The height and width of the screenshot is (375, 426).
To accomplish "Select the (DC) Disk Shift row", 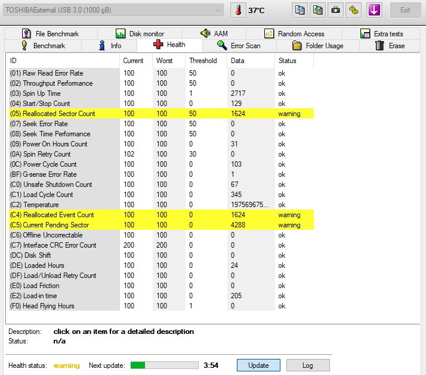I will tap(161, 255).
